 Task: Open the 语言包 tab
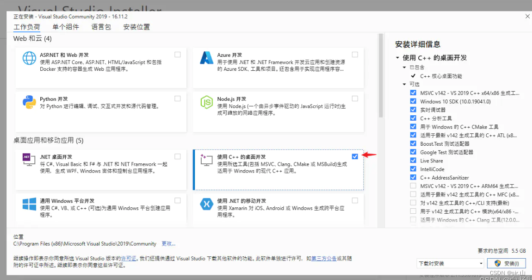101,27
